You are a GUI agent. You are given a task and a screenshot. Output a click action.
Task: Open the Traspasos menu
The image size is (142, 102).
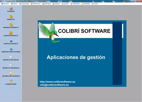coord(75,4)
